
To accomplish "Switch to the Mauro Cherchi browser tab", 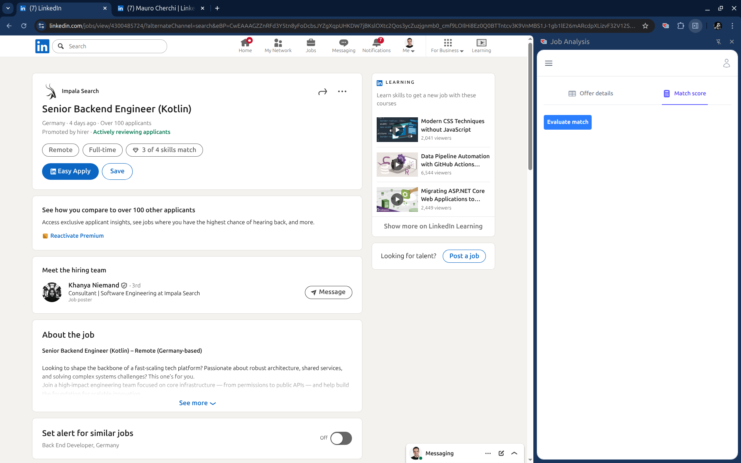I will (x=161, y=8).
